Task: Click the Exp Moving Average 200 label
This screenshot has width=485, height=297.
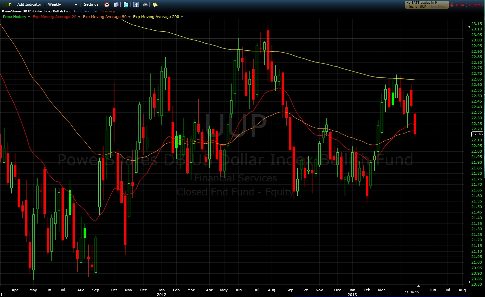Action: [x=156, y=17]
